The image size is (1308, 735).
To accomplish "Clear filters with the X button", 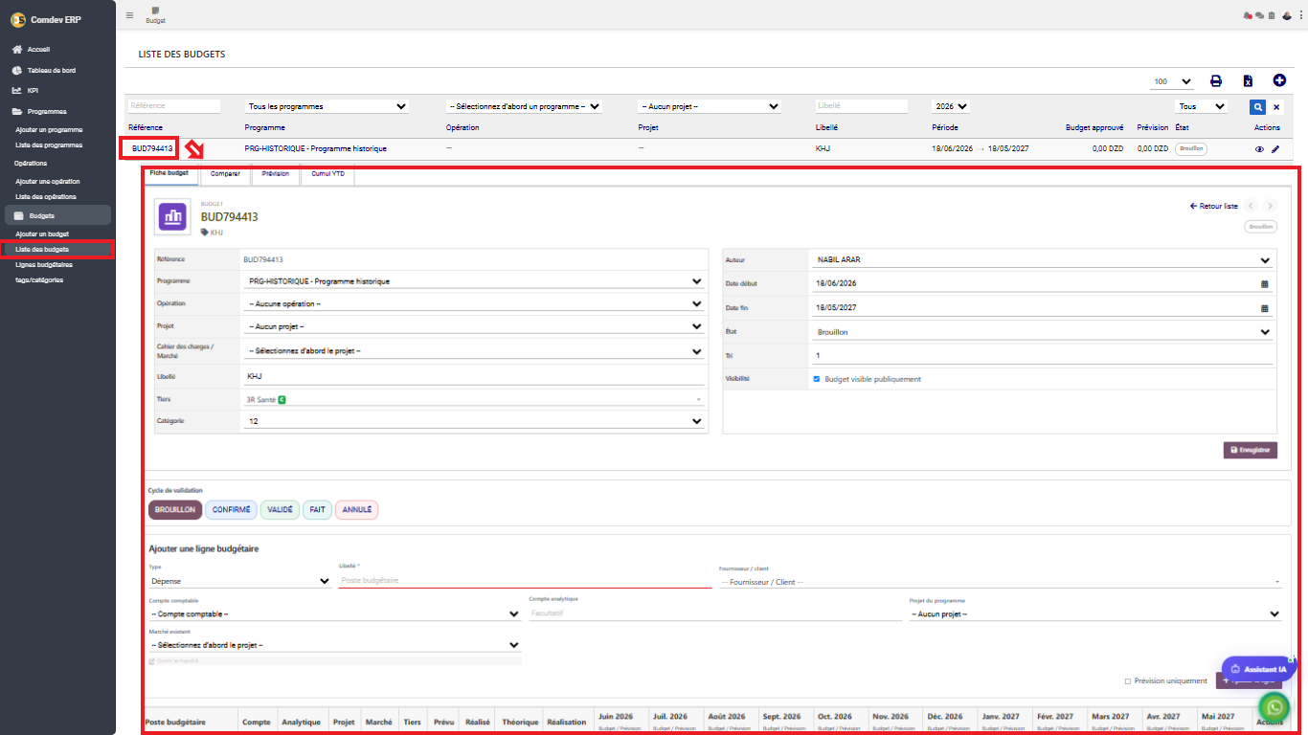I will pos(1276,107).
